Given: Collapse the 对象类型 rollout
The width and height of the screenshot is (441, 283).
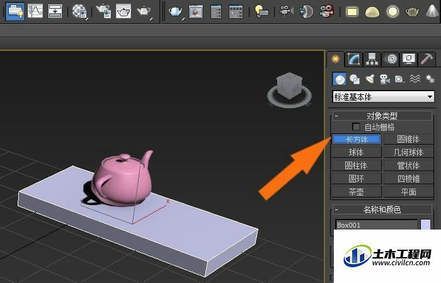Looking at the screenshot, I should point(382,116).
